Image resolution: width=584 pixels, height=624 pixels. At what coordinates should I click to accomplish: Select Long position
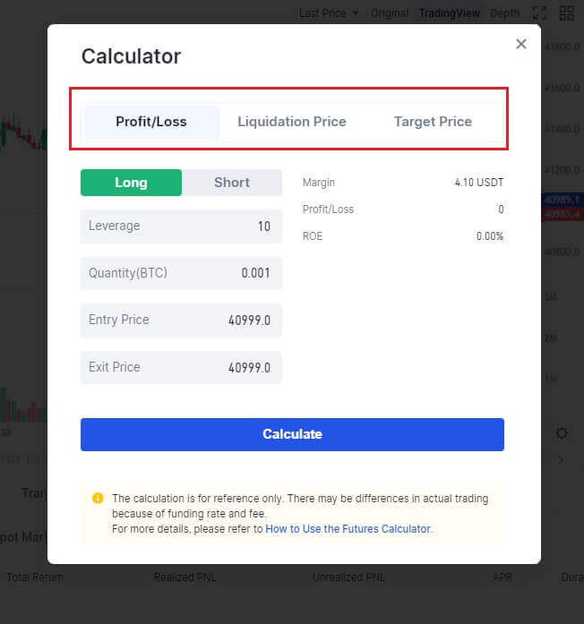point(131,183)
